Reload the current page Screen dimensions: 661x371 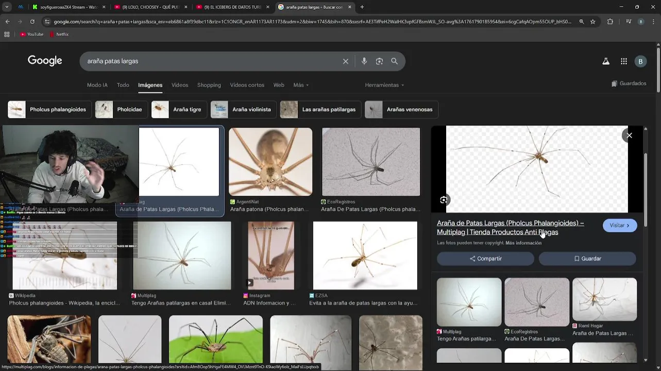point(32,22)
